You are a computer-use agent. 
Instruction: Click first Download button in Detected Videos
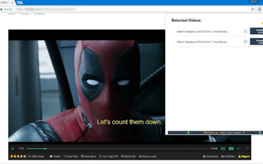click(256, 31)
